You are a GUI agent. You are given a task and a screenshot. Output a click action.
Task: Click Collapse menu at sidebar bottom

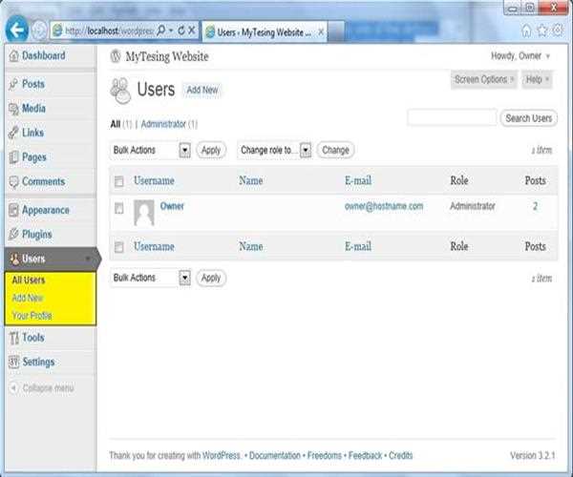(x=46, y=388)
